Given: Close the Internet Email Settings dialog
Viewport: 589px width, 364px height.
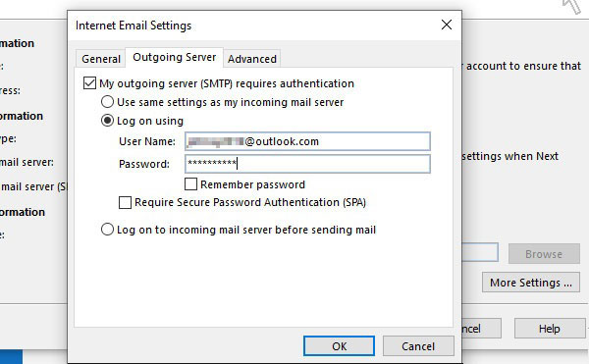Looking at the screenshot, I should pos(447,26).
